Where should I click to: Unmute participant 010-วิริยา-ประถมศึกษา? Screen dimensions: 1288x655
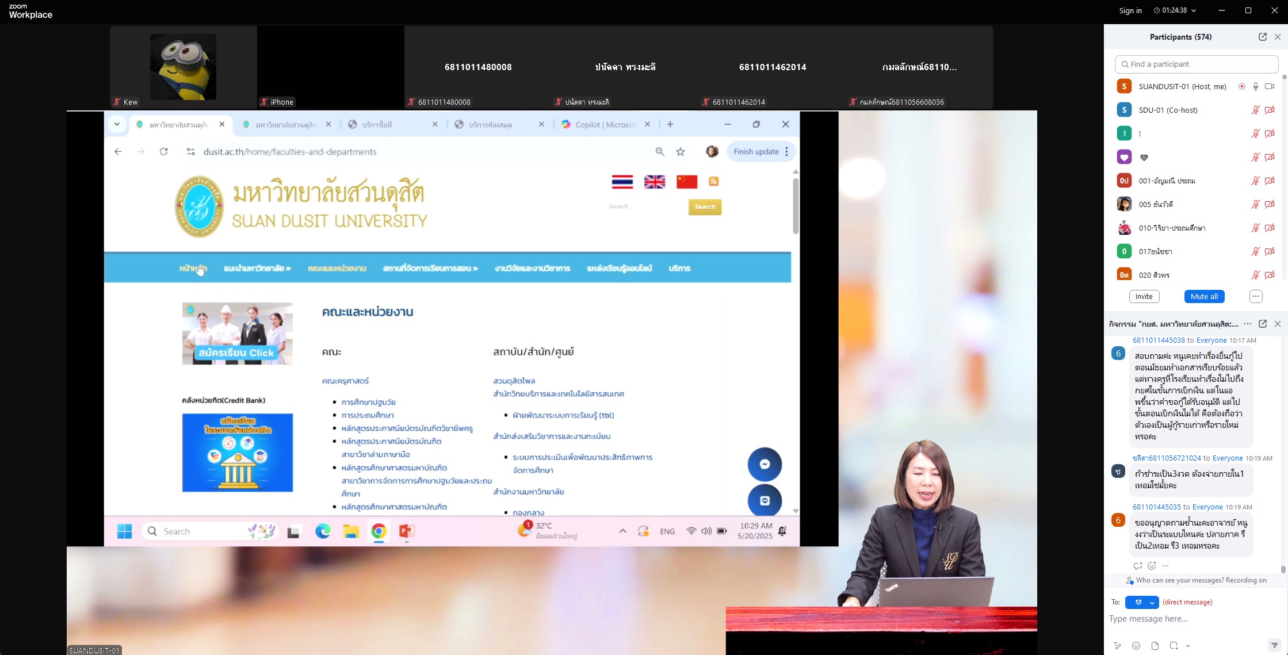[1256, 228]
